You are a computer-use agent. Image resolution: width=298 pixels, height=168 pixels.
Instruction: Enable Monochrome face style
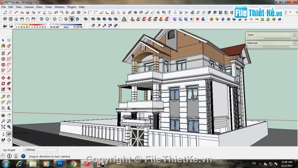pyautogui.click(x=77, y=19)
